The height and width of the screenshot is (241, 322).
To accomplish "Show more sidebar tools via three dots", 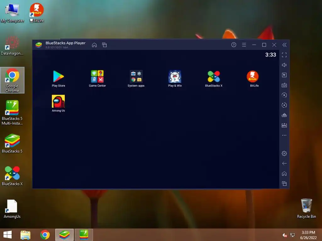I will pyautogui.click(x=284, y=135).
